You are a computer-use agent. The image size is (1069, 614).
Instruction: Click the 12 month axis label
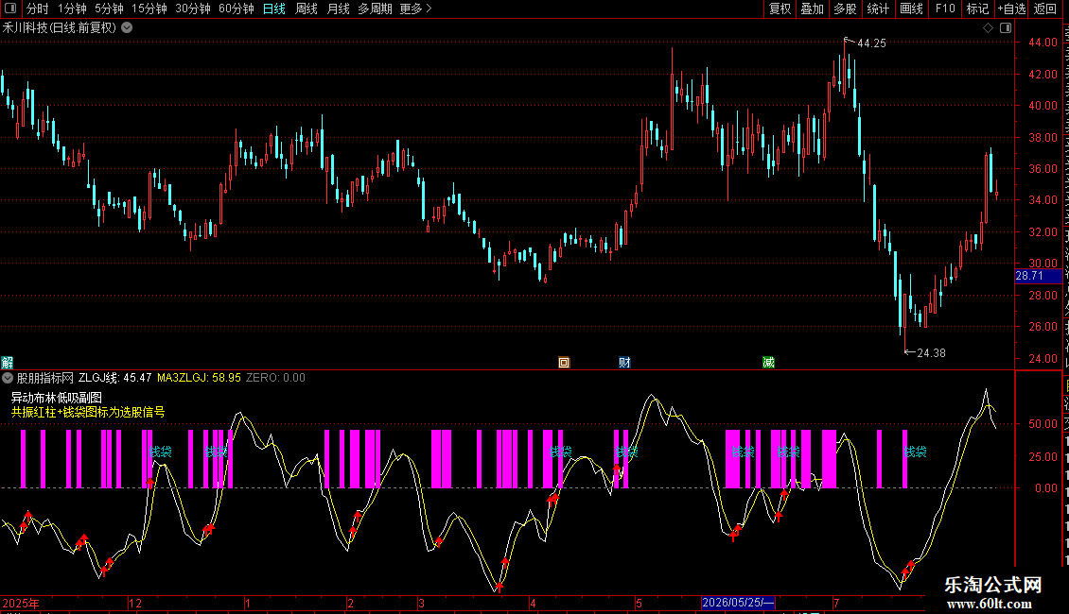[135, 603]
